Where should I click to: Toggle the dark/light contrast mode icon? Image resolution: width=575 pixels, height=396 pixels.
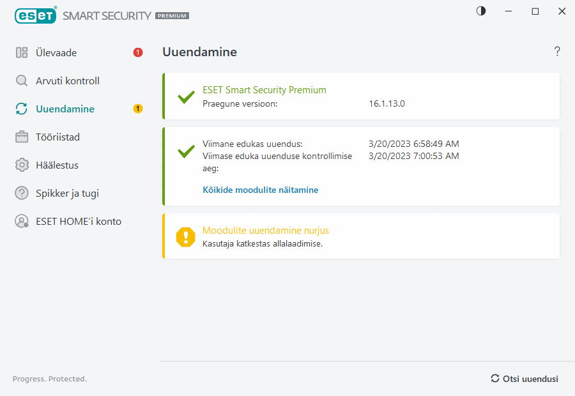[481, 11]
